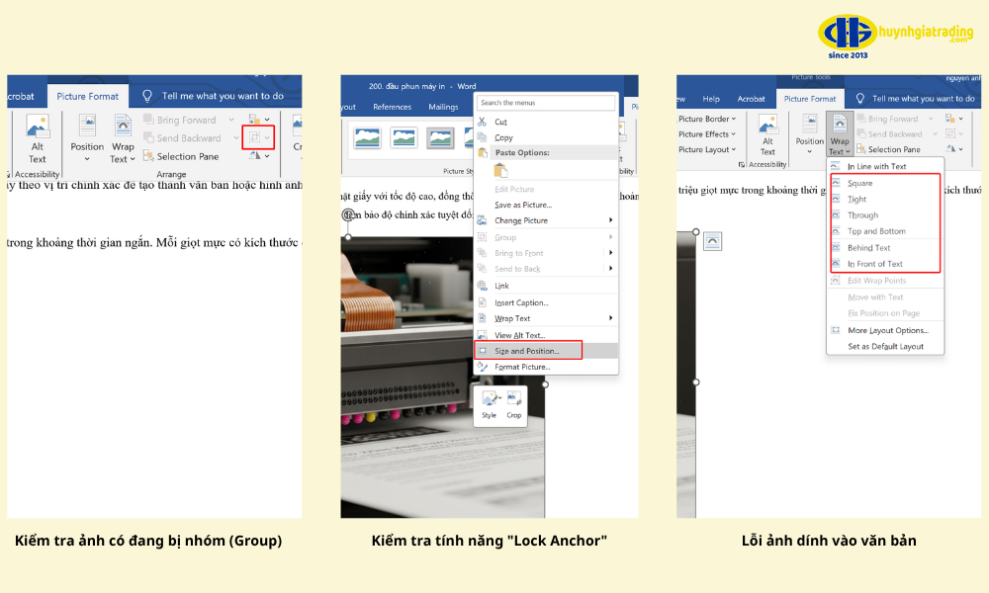Click the Style icon in the mini toolbar
The image size is (989, 593).
tap(490, 403)
